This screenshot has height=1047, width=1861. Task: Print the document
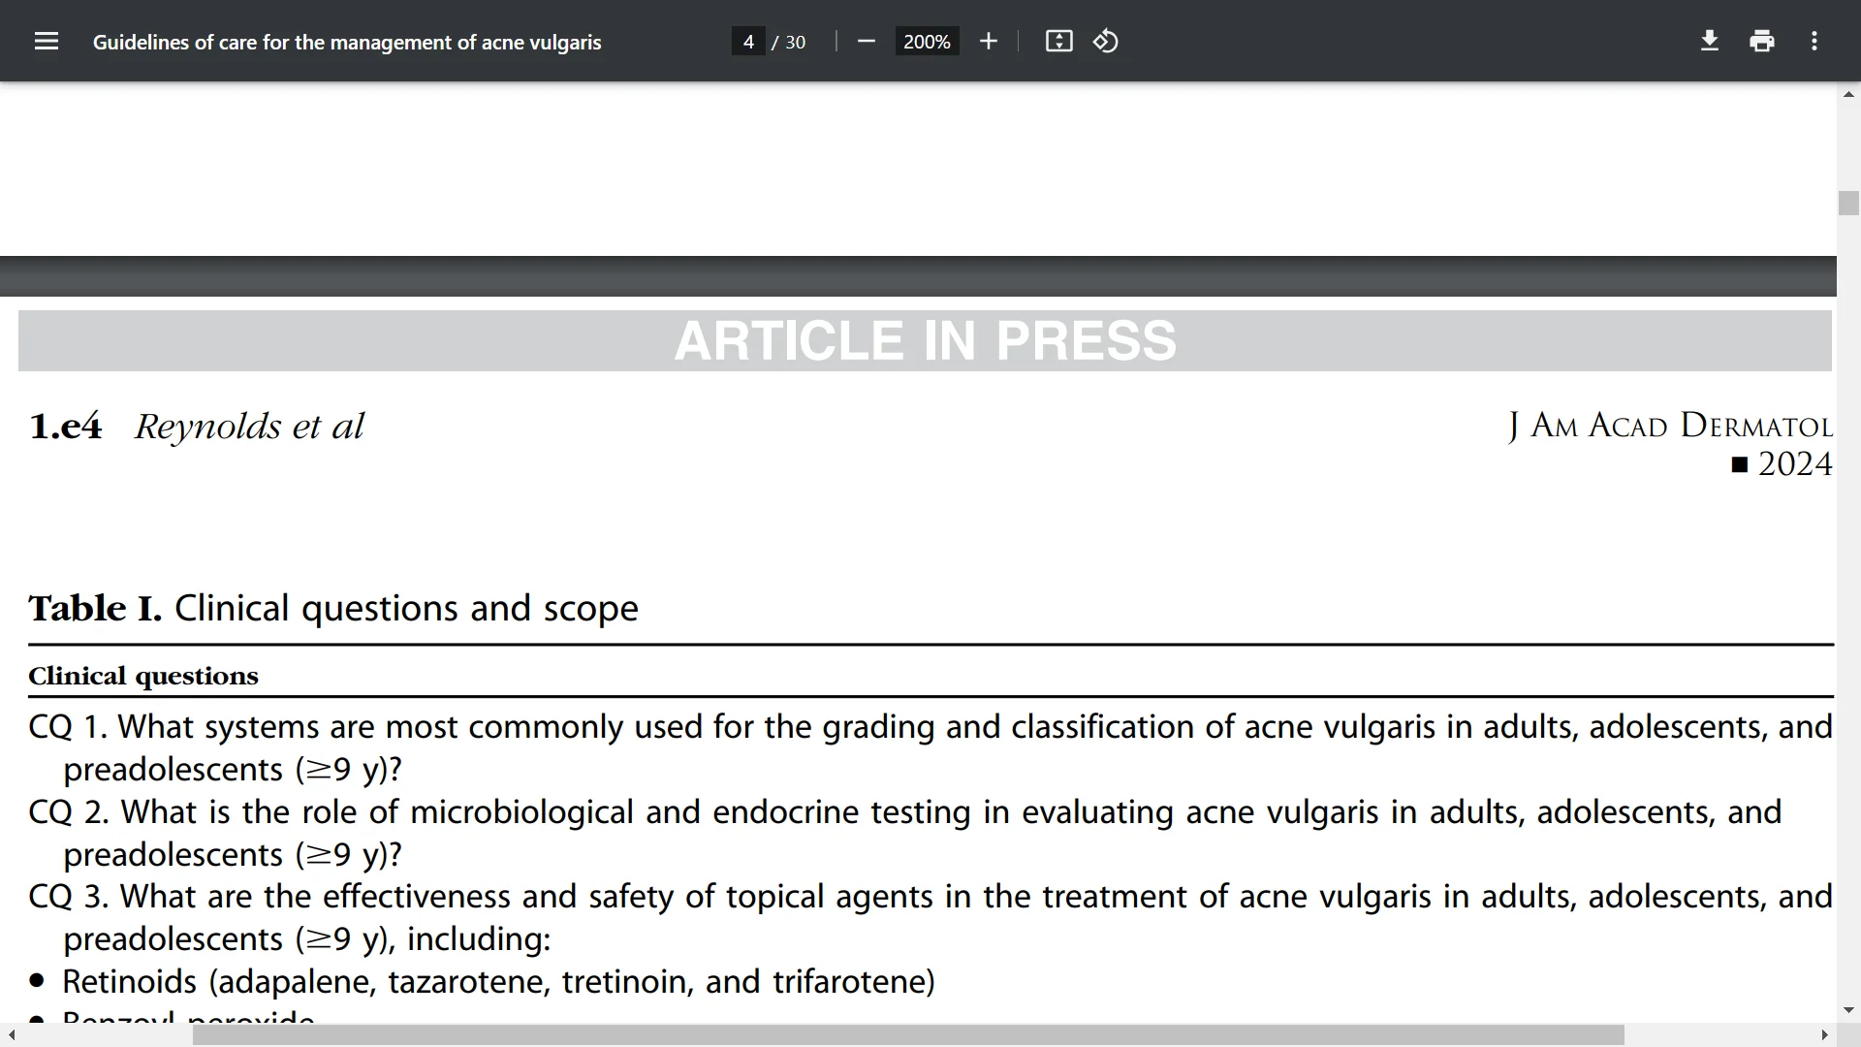pyautogui.click(x=1762, y=42)
